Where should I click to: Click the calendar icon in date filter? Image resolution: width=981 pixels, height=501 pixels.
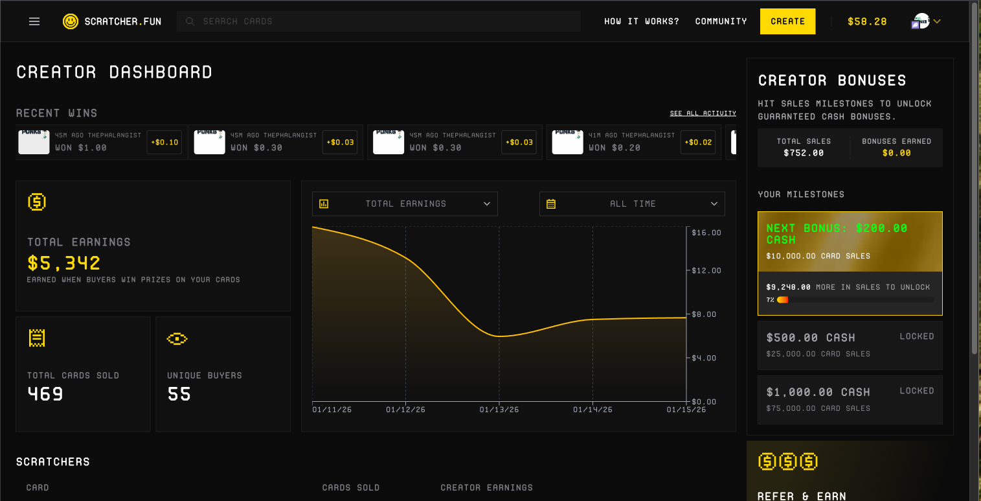(551, 204)
